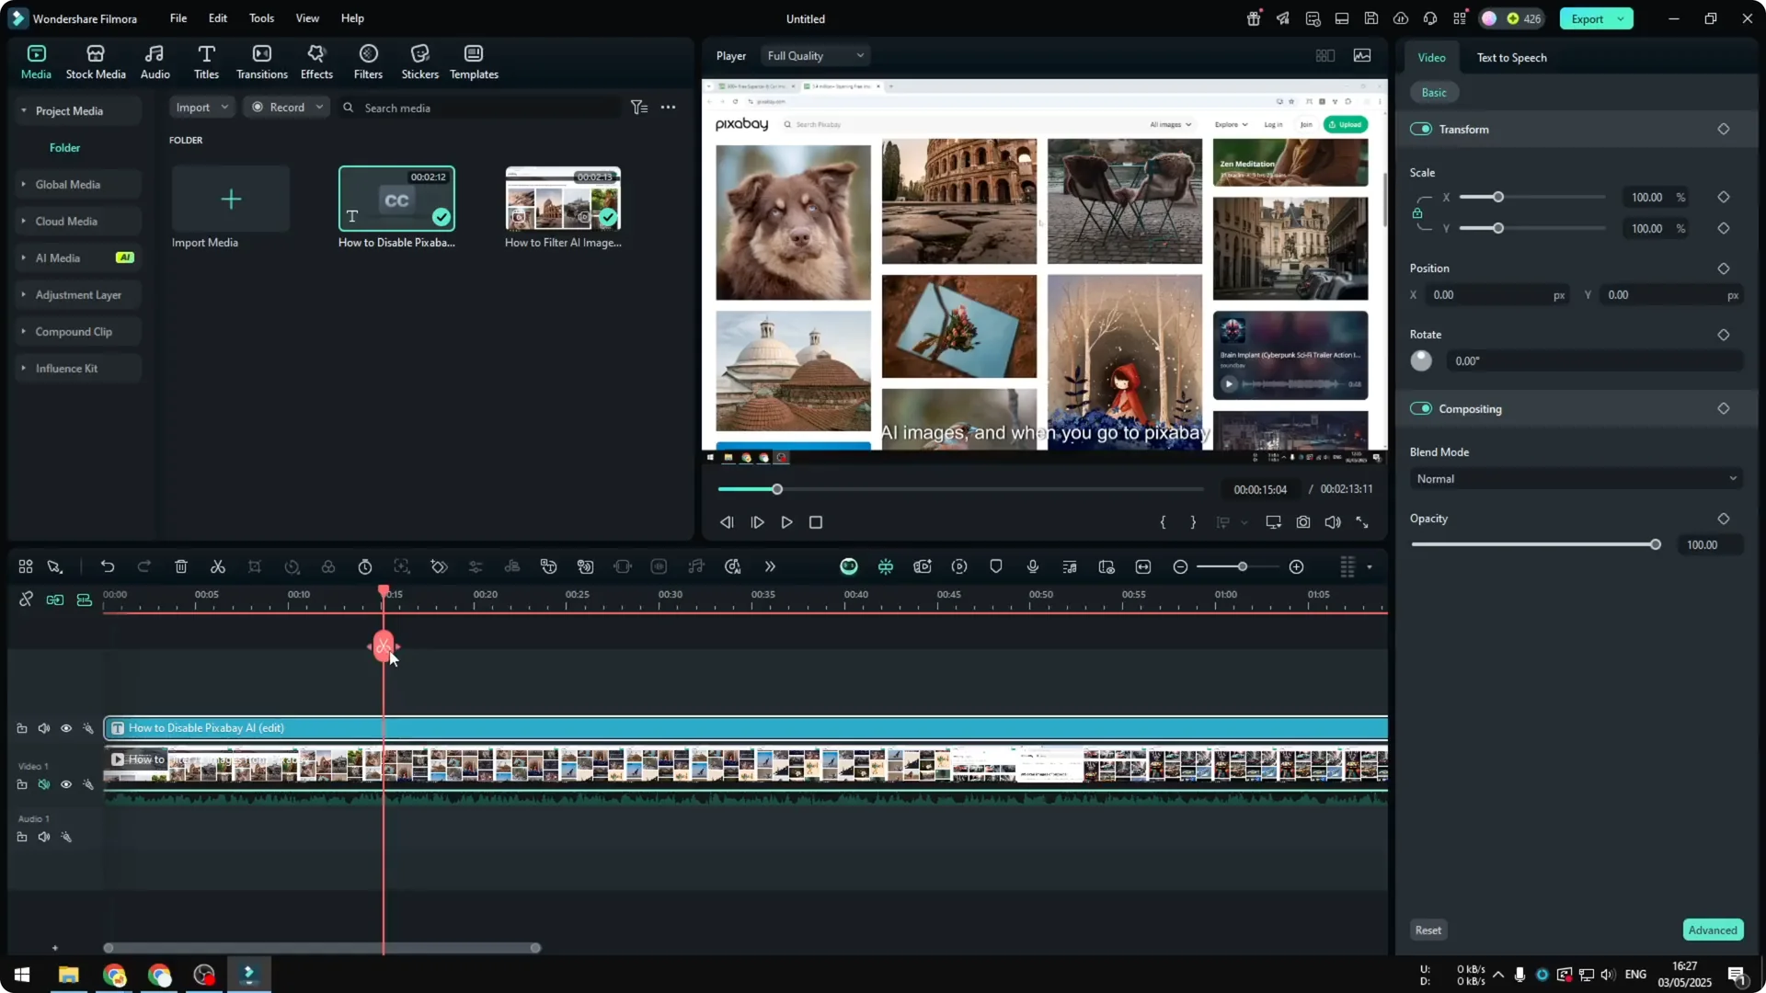
Task: Delete selected clip using the trash icon
Action: (x=180, y=566)
